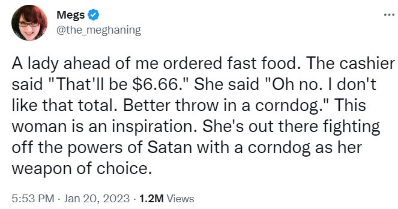Click the blue verified checkmark badge
Image resolution: width=398 pixels, height=209 pixels.
[x=93, y=14]
